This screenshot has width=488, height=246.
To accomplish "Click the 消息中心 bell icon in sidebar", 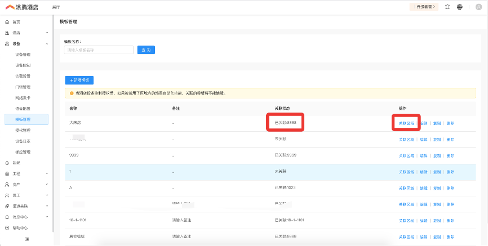I will [x=7, y=217].
